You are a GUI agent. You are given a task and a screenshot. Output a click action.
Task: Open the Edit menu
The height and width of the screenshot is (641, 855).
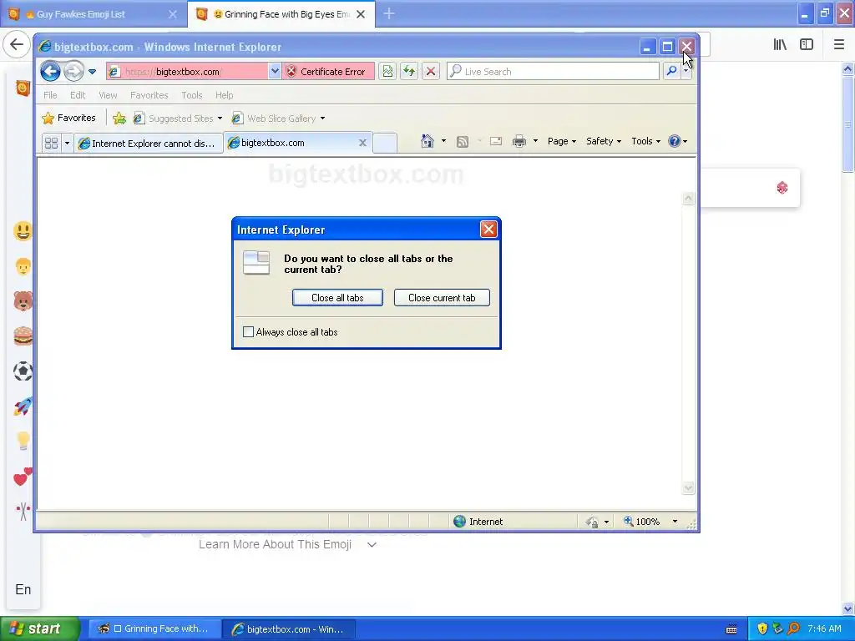[78, 95]
